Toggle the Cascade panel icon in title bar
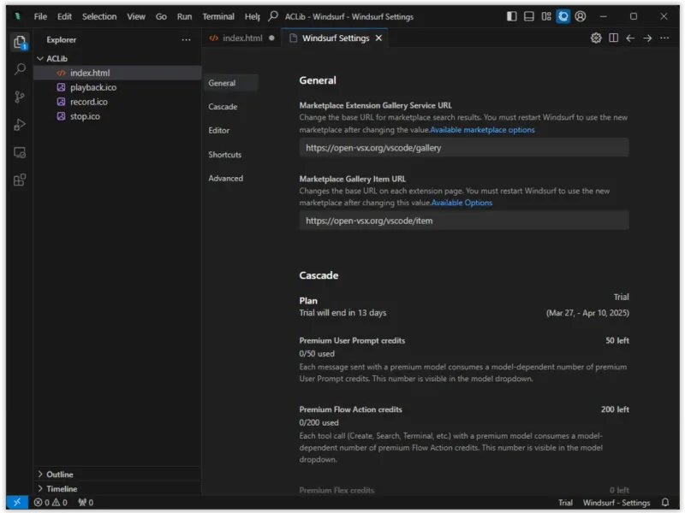Screen dimensions: 685x513 563,16
